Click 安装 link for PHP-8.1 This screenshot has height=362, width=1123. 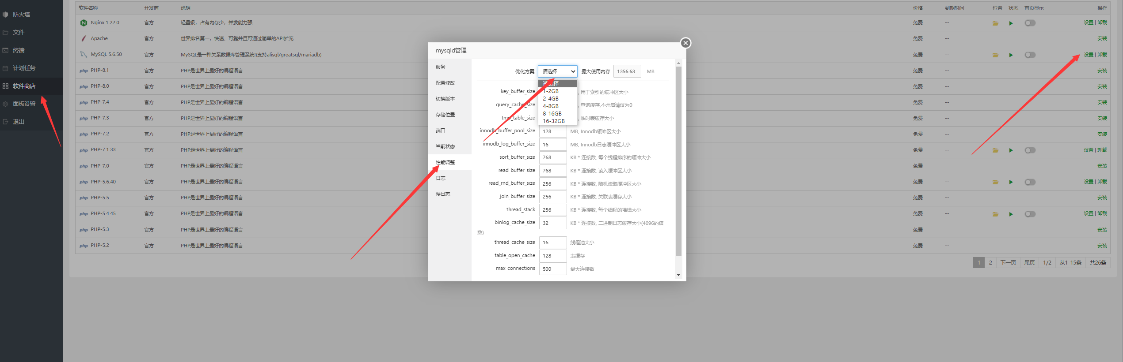(1102, 71)
